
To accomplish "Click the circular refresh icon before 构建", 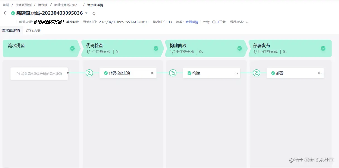I will [x=173, y=73].
